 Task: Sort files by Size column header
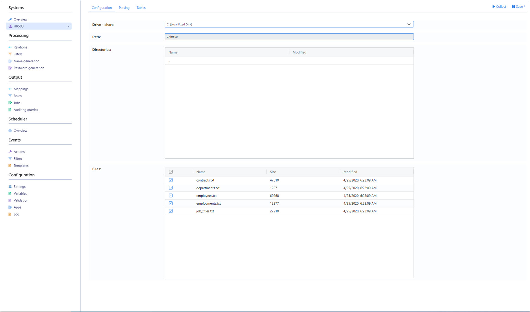pos(273,172)
